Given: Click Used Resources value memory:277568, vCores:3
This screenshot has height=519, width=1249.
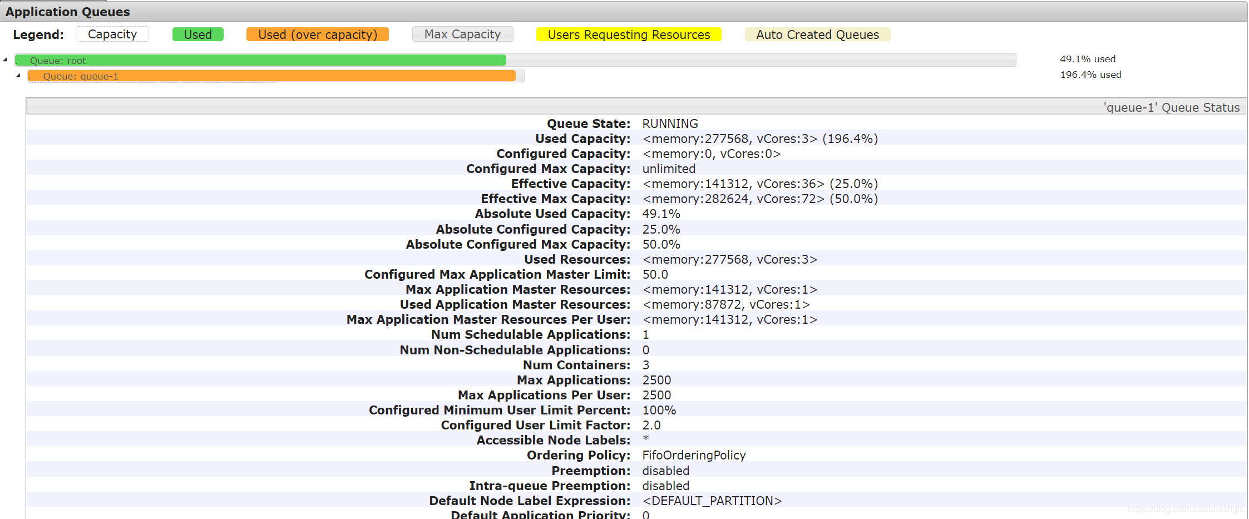Looking at the screenshot, I should [729, 259].
